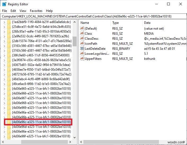Screen dimensions: 187x145
Task: Click the ksthunk data cell
Action: (150, 59)
